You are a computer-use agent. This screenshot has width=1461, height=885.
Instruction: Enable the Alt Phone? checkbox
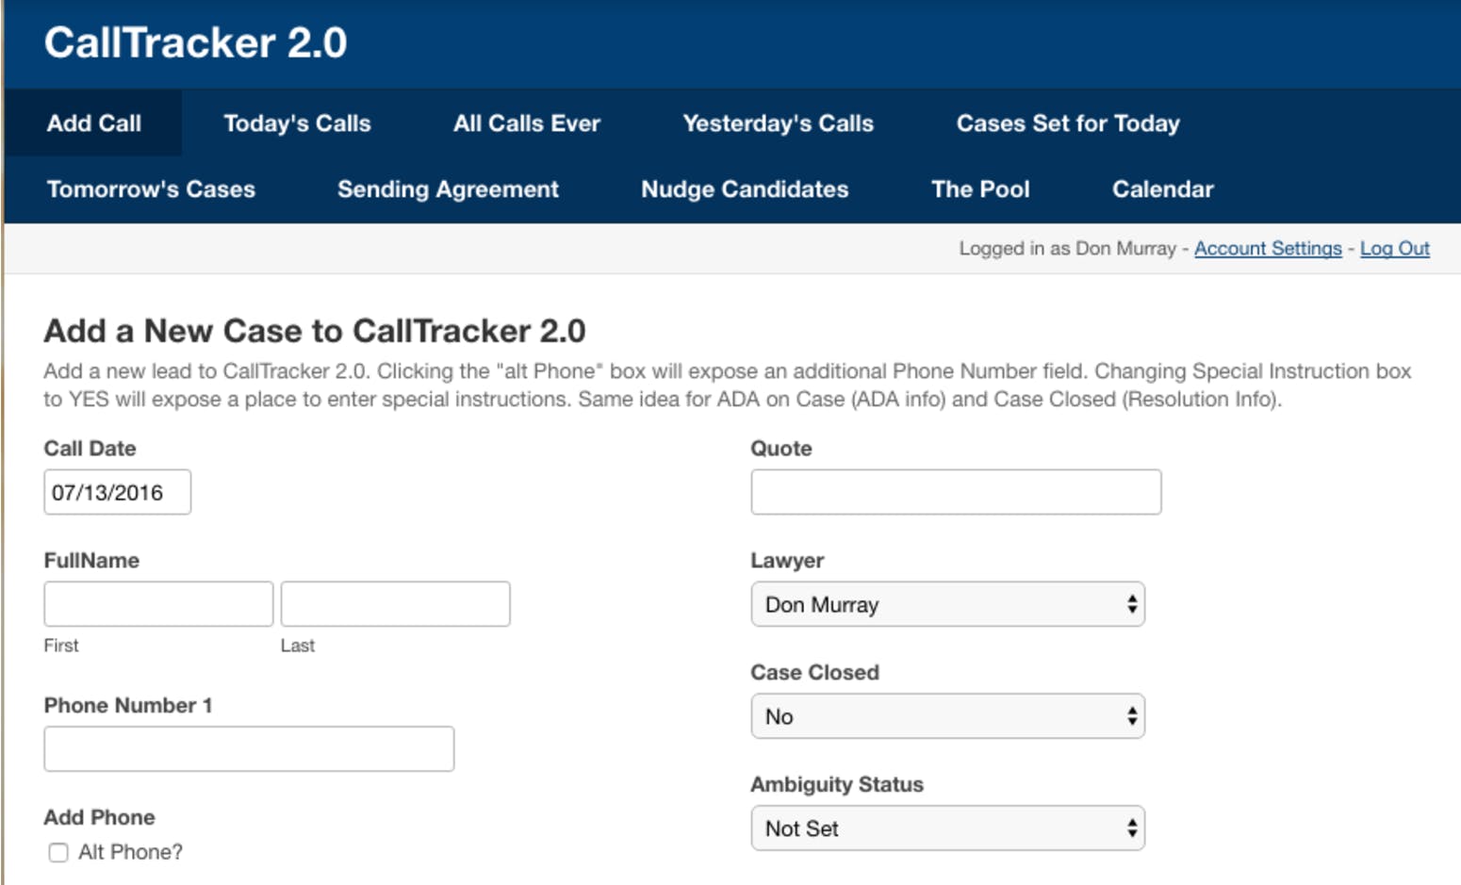point(58,852)
